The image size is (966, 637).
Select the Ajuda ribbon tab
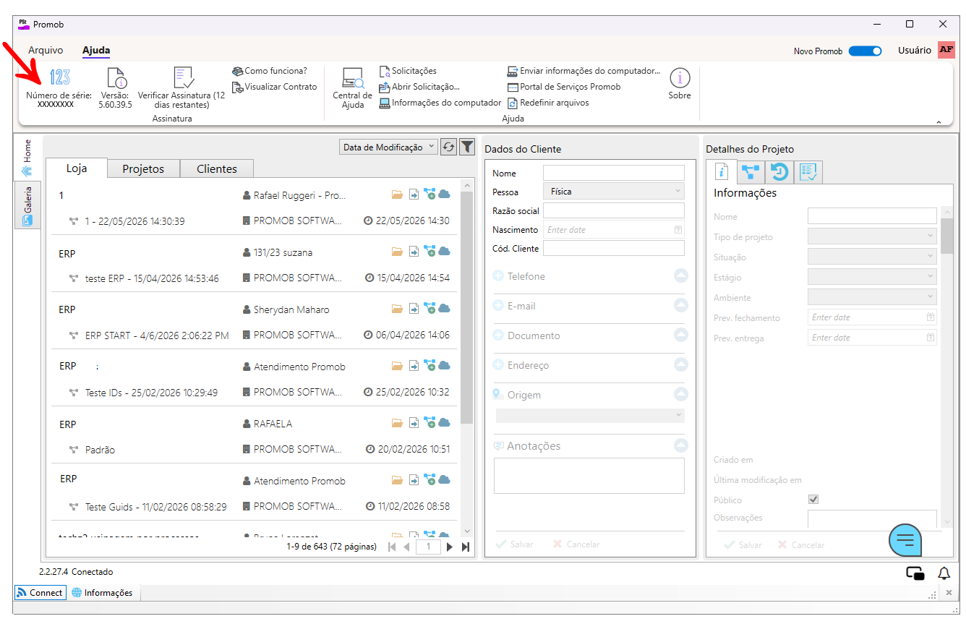[96, 51]
